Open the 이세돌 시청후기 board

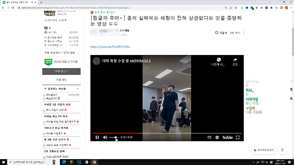[x=54, y=133]
